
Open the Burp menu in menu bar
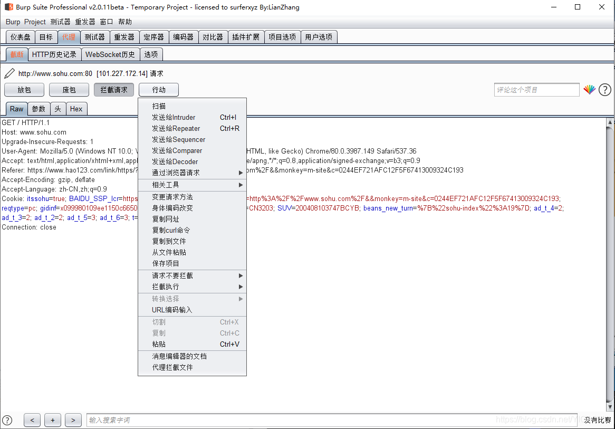pyautogui.click(x=13, y=22)
